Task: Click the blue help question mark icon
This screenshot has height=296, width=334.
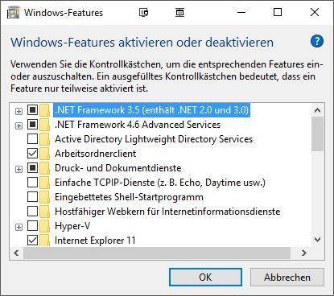Action: (x=317, y=41)
